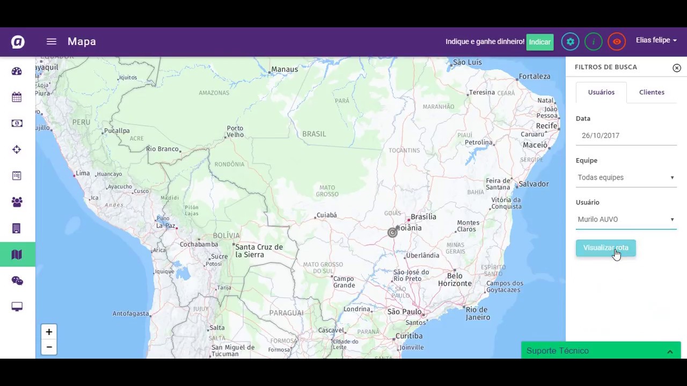Screen dimensions: 687x386
Task: Open the Equipe dropdown Todas equipes
Action: point(626,177)
